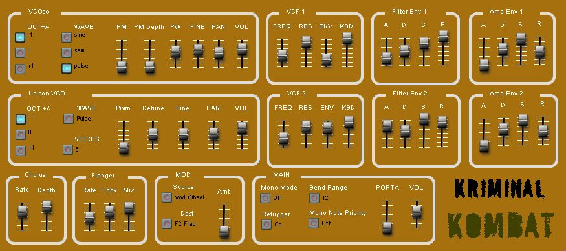Select VCOsc octave 0 button

[20, 52]
